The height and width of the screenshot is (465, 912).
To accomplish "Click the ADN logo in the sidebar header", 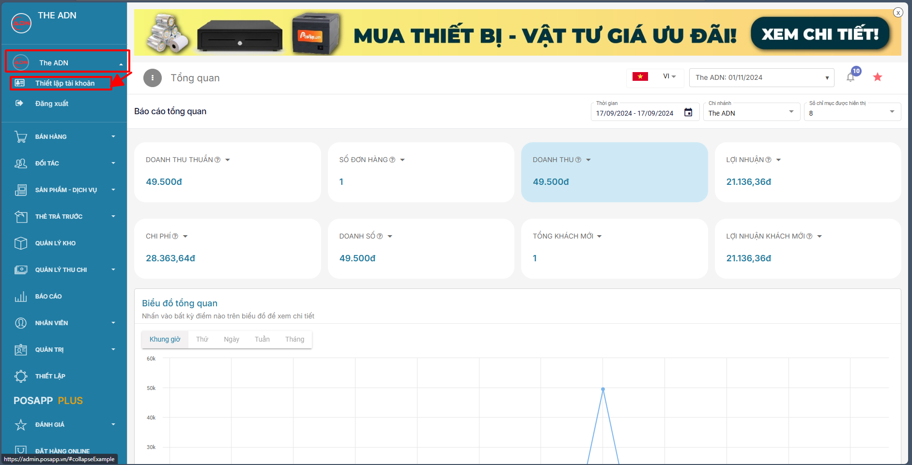I will point(21,23).
